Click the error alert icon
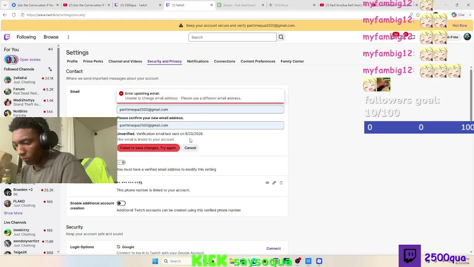 point(121,93)
